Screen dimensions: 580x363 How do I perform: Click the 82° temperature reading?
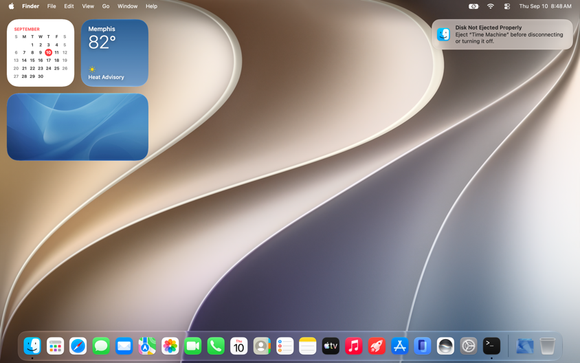102,42
